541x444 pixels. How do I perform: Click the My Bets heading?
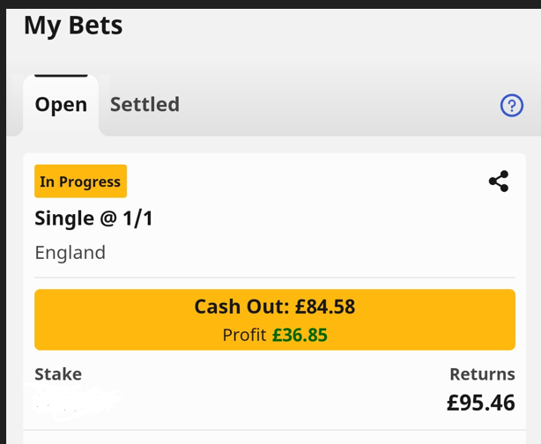pyautogui.click(x=73, y=26)
